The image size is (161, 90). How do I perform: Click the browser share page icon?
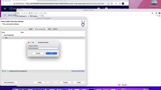point(108,3)
